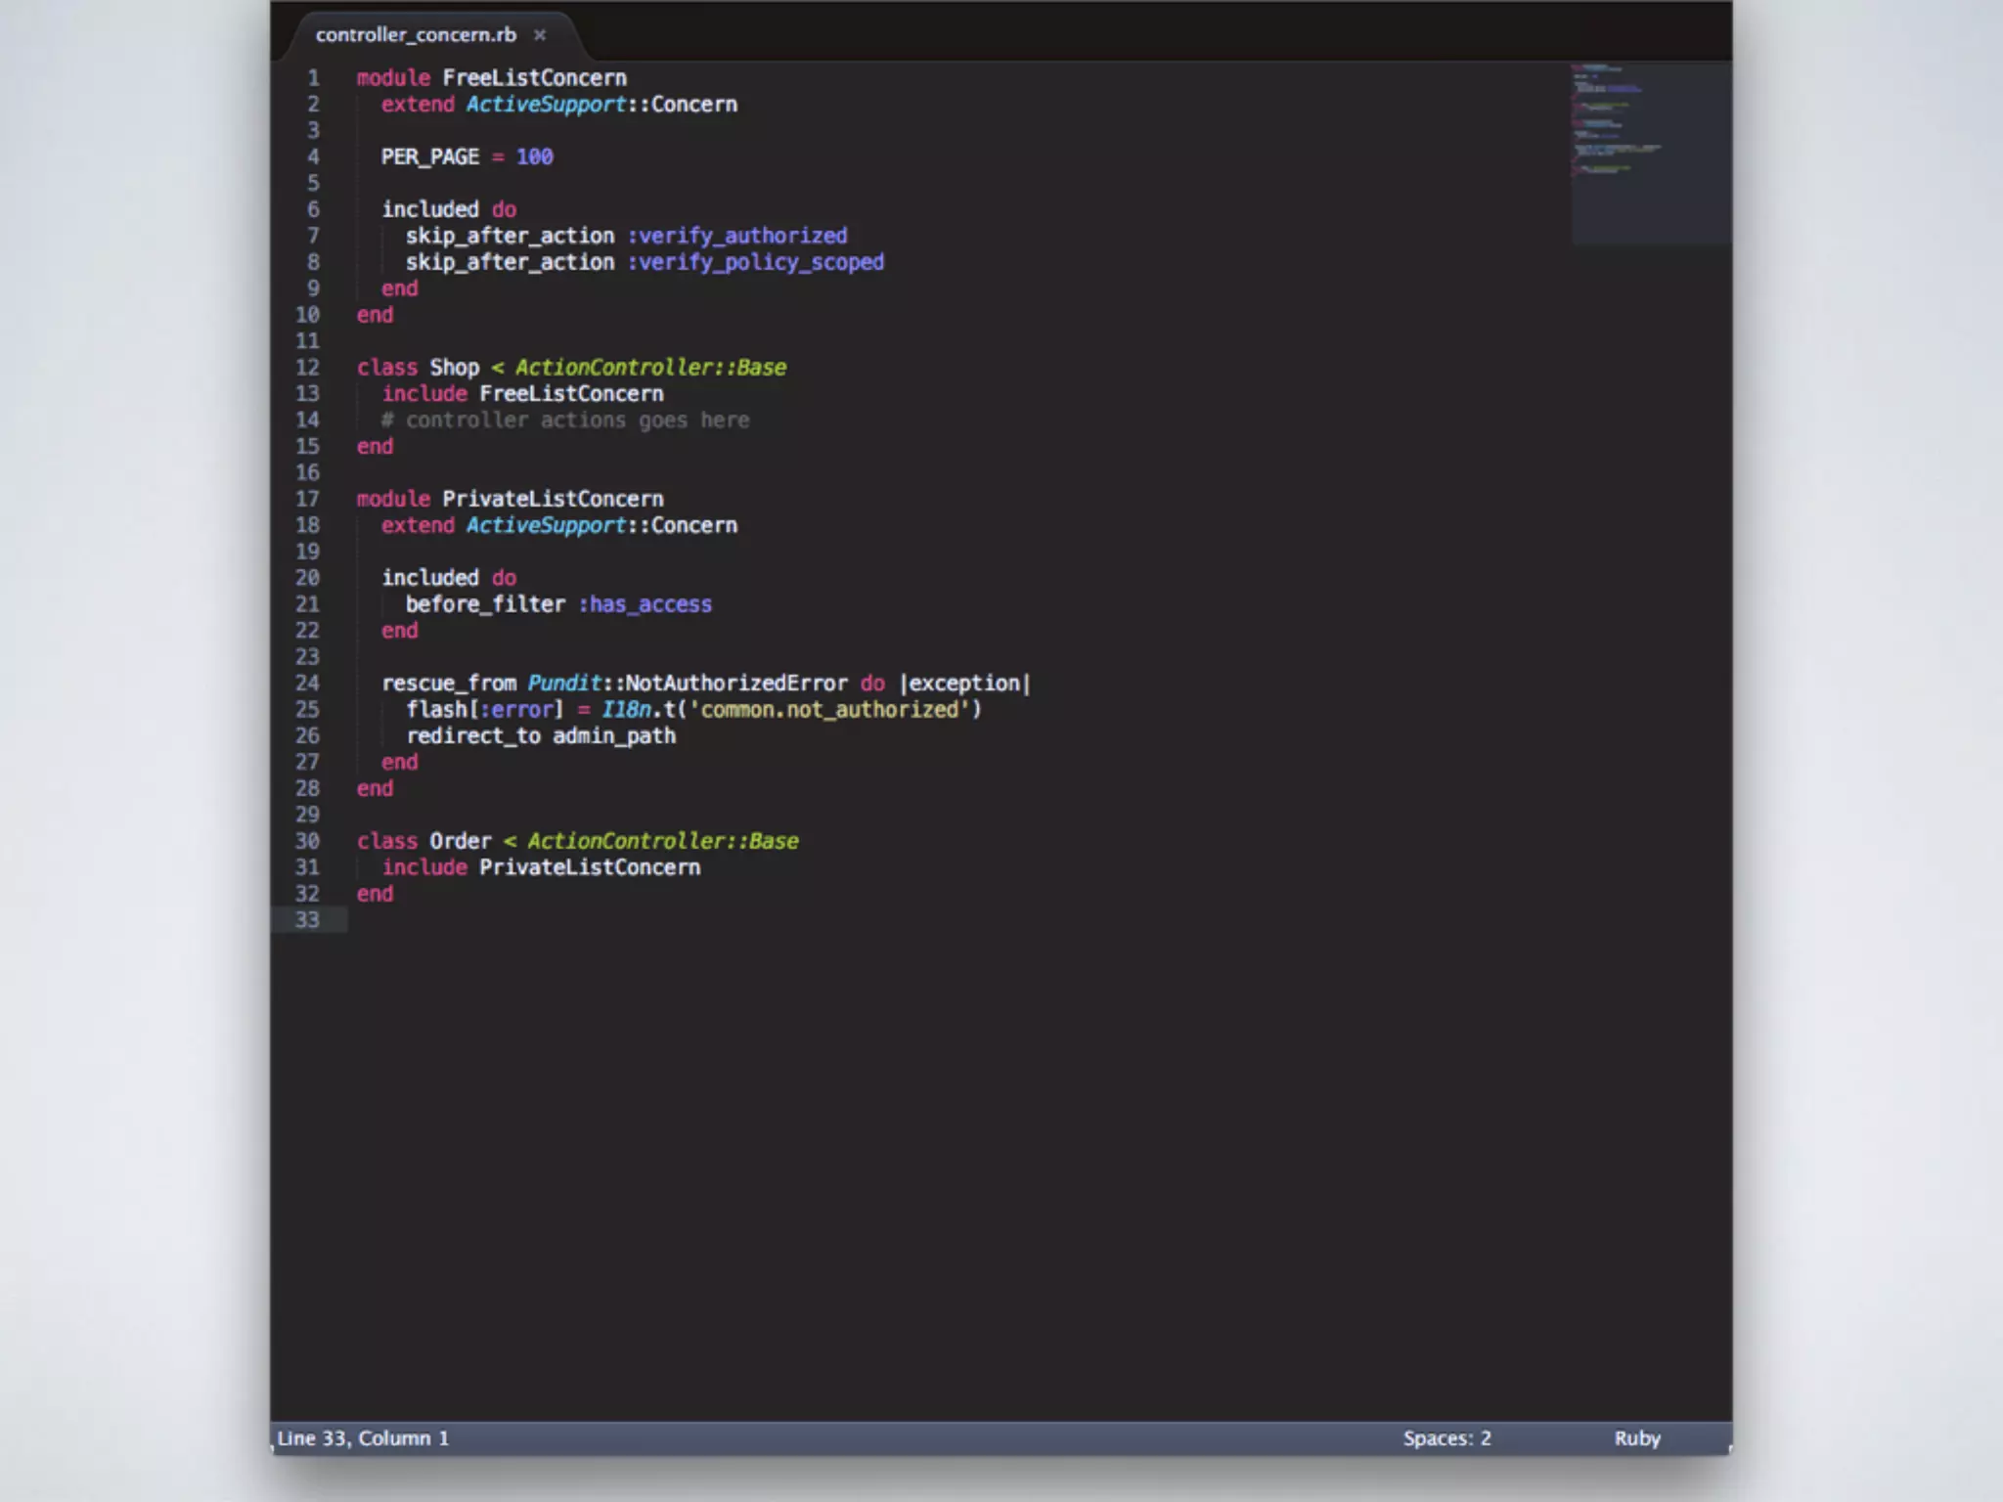The height and width of the screenshot is (1502, 2003).
Task: Click the Line 33, Column 1 status text
Action: (363, 1437)
